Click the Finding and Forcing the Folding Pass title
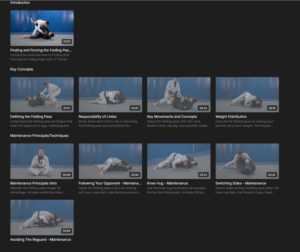Viewport: 300px width, 252px height. [41, 50]
